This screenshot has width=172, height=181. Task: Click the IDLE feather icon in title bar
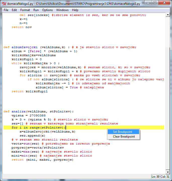(4, 4)
